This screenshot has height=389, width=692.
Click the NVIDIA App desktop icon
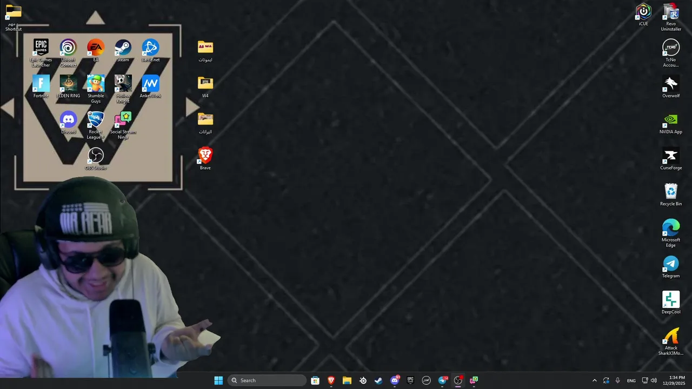tap(671, 123)
